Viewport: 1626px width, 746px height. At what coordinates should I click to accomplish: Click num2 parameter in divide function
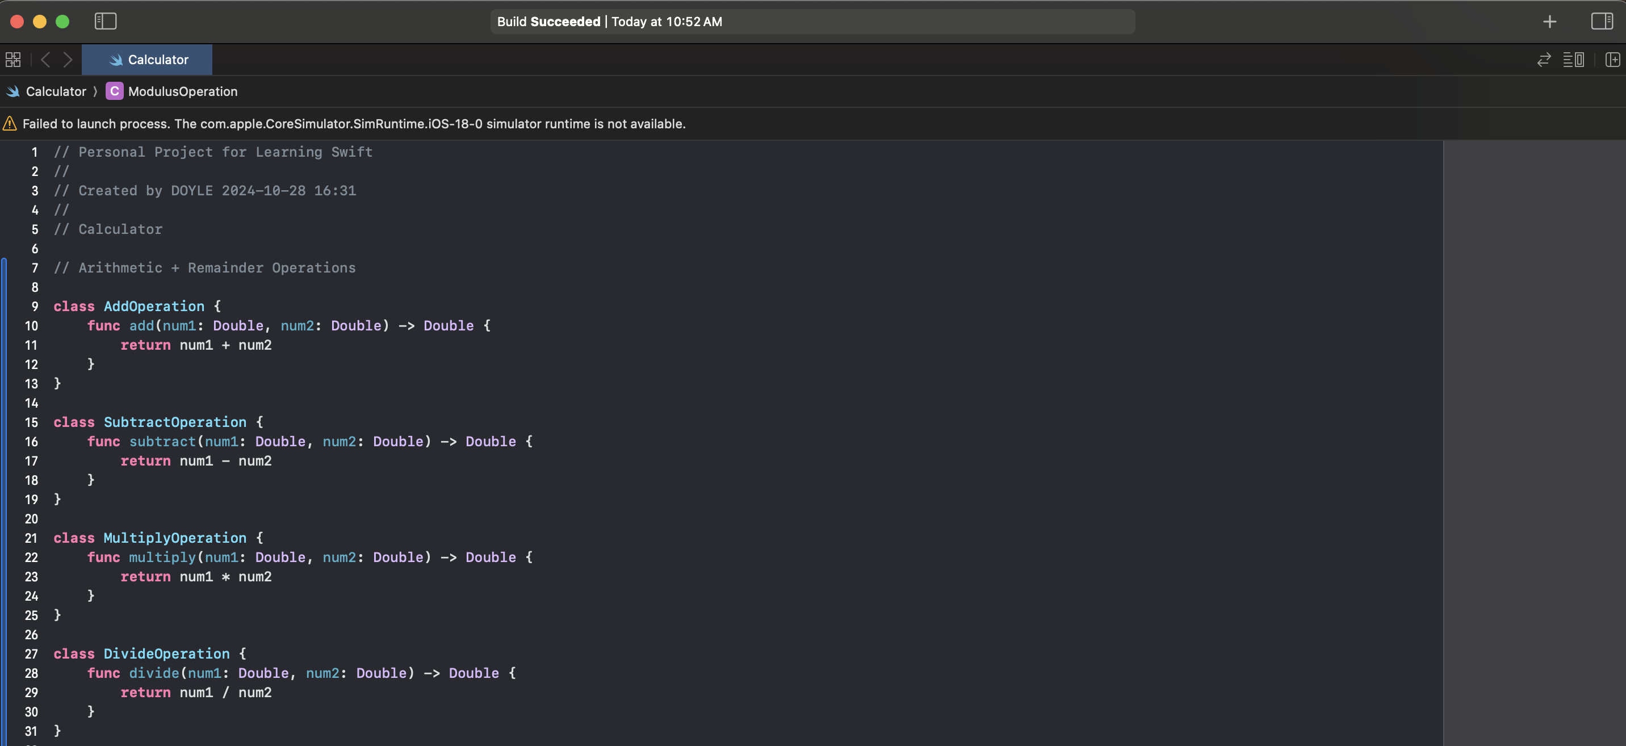point(322,673)
